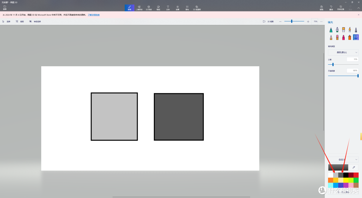Select the Pencil tool

pyautogui.click(x=331, y=38)
